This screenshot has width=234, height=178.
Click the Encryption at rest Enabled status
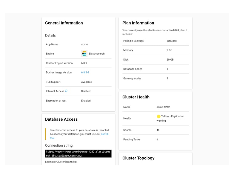click(x=86, y=101)
